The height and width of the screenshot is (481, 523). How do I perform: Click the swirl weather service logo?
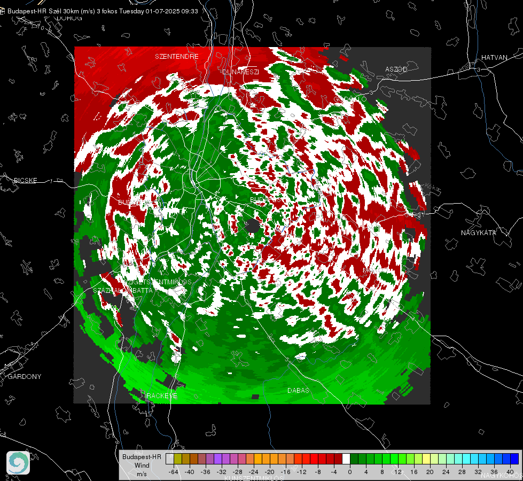18,463
